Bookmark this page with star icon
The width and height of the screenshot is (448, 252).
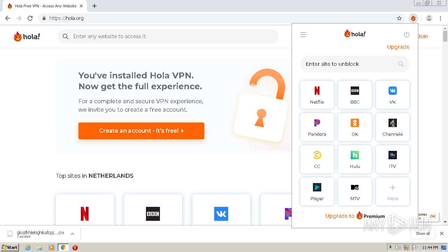coord(399,18)
